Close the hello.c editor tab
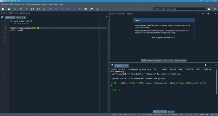The image size is (218, 116). 25,17
